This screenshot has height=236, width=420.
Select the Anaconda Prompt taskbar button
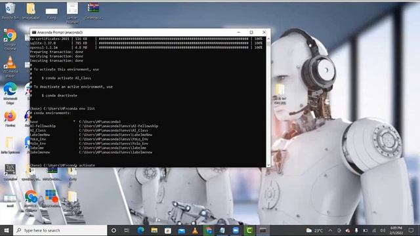point(262,230)
